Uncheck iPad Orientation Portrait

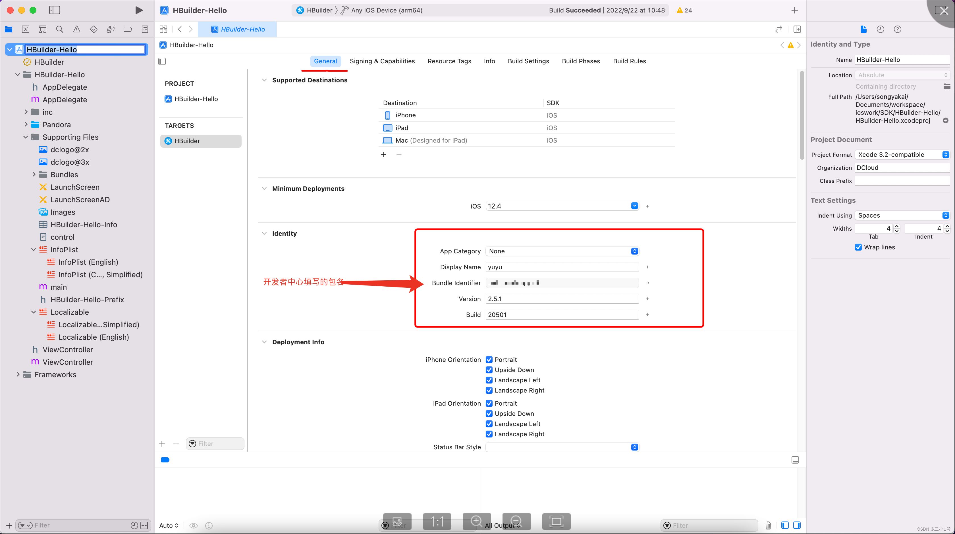[x=489, y=403]
